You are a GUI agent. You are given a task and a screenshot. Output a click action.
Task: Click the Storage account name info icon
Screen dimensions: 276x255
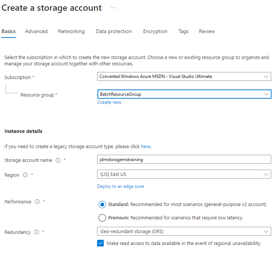(x=58, y=160)
